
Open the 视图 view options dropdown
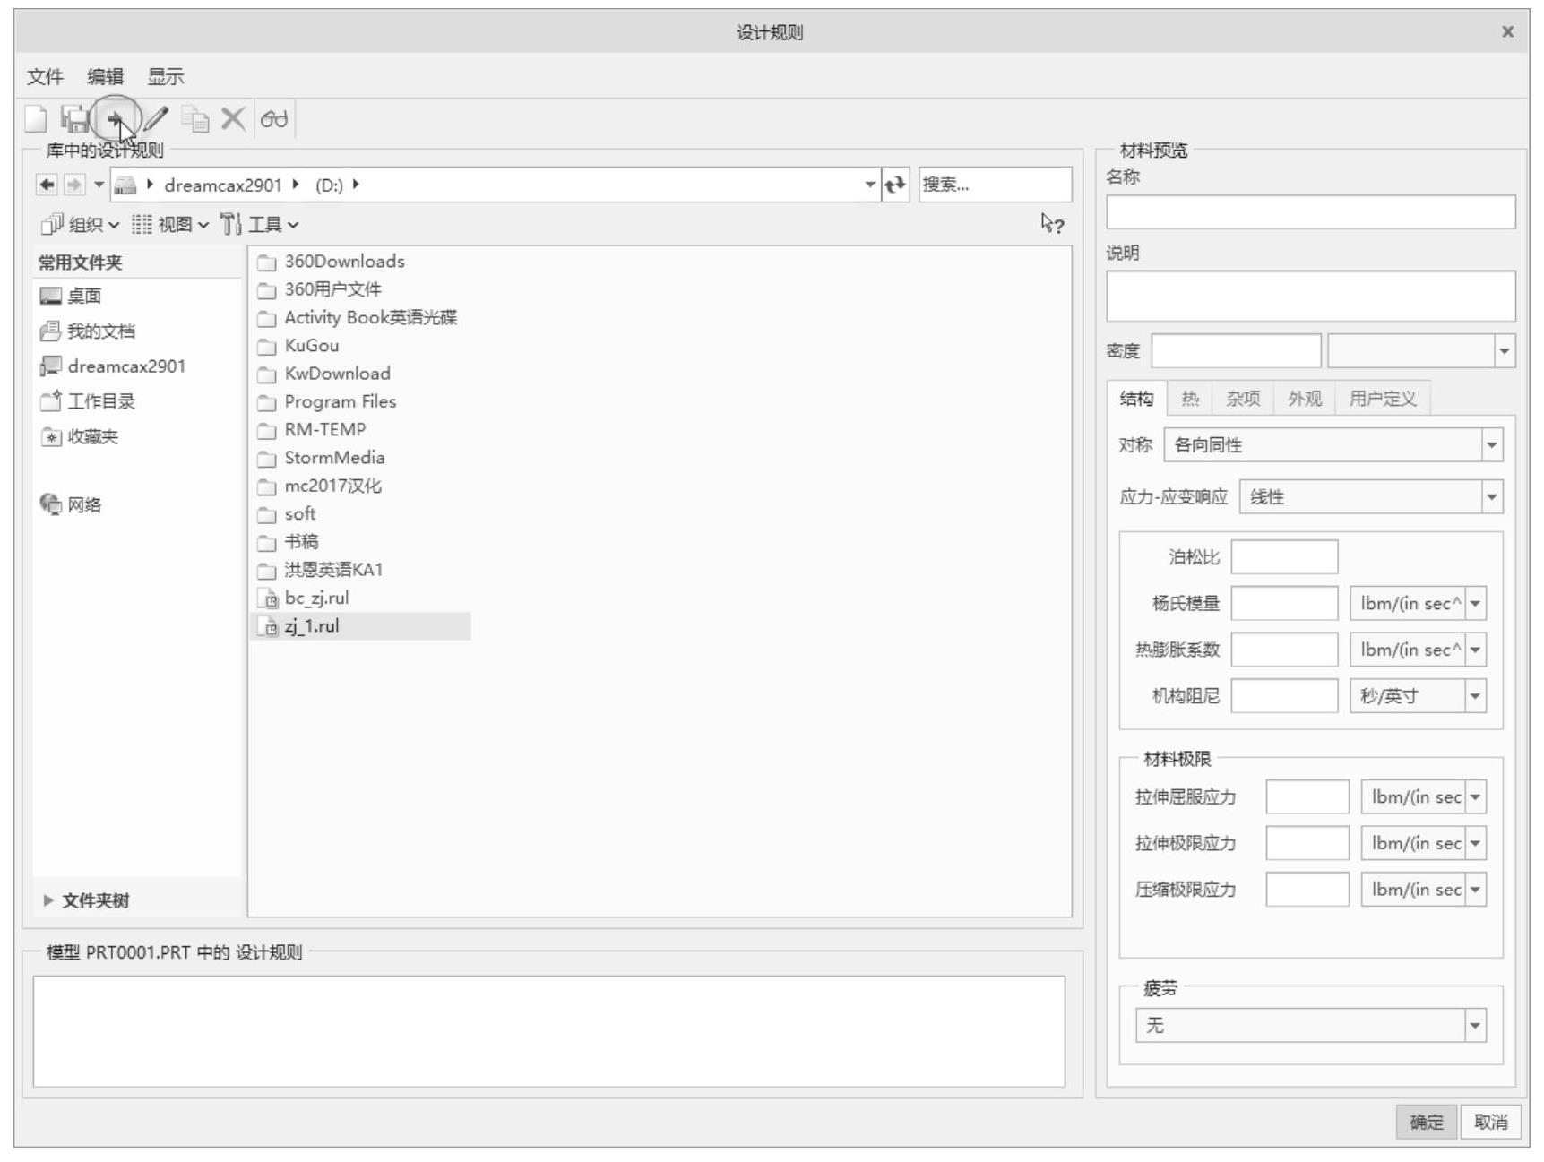click(x=170, y=224)
